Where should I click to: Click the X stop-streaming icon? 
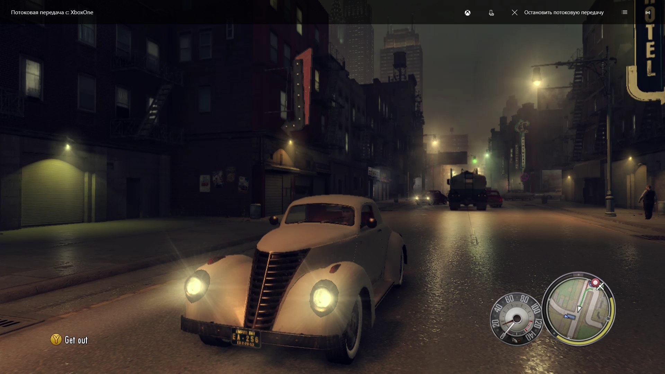pos(515,12)
